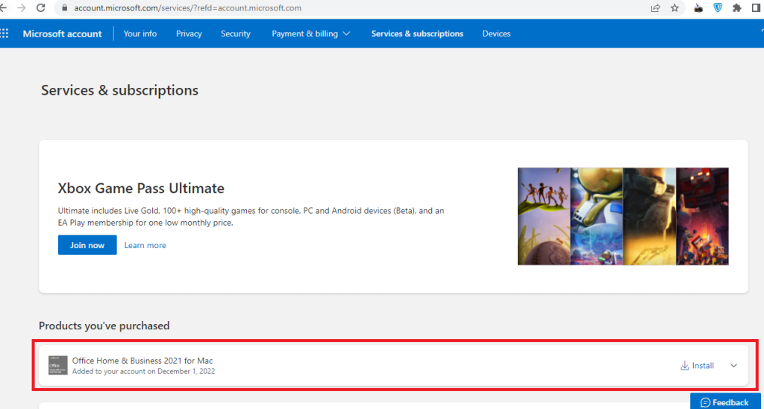Reload the page with the refresh icon

pyautogui.click(x=41, y=7)
